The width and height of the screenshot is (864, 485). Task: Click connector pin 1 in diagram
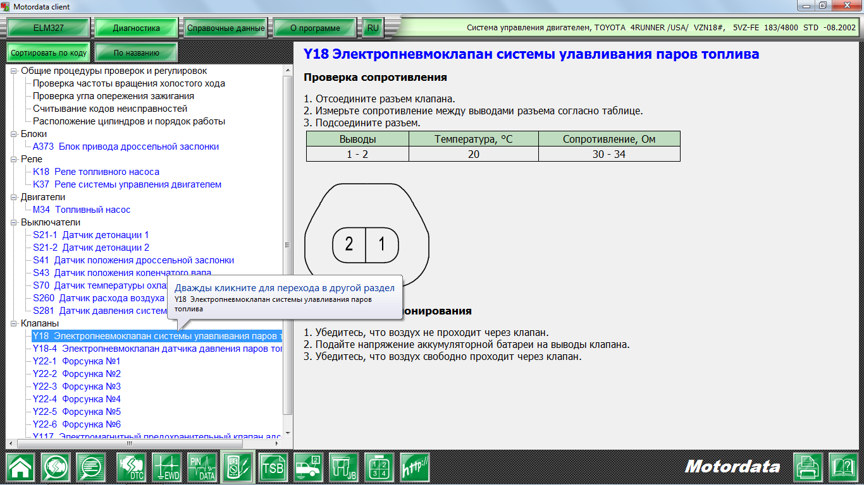(382, 244)
